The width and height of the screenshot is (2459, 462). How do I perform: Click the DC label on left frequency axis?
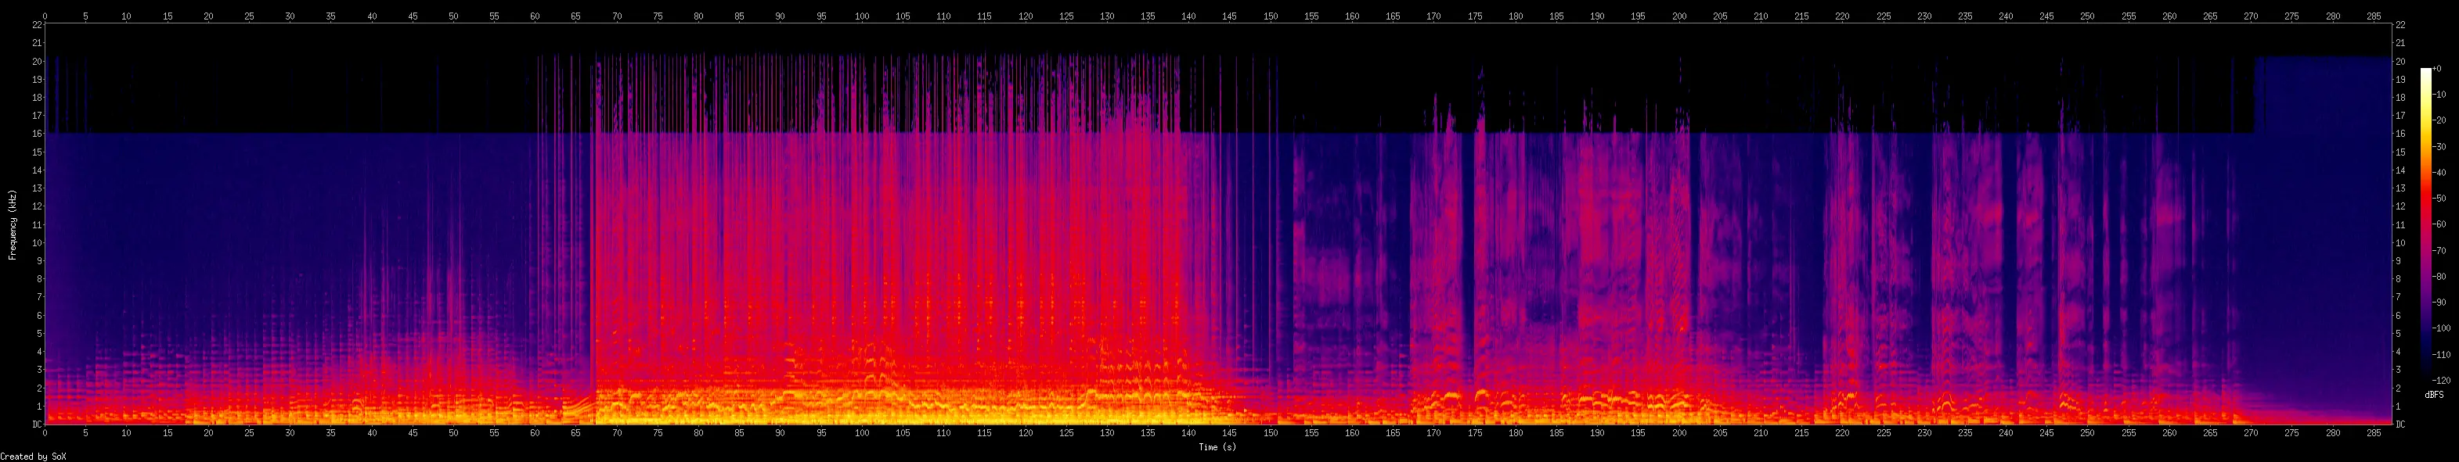tap(36, 424)
